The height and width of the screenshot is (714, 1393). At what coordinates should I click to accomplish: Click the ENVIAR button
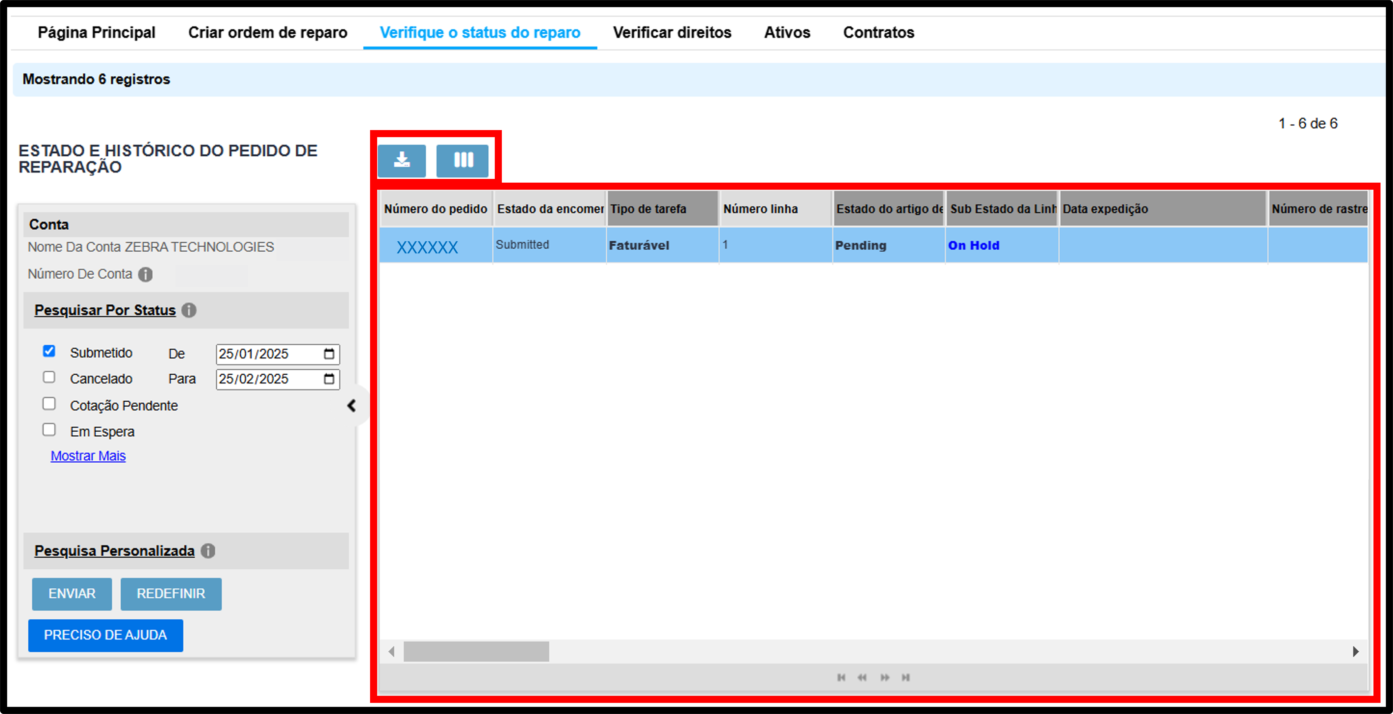(72, 593)
